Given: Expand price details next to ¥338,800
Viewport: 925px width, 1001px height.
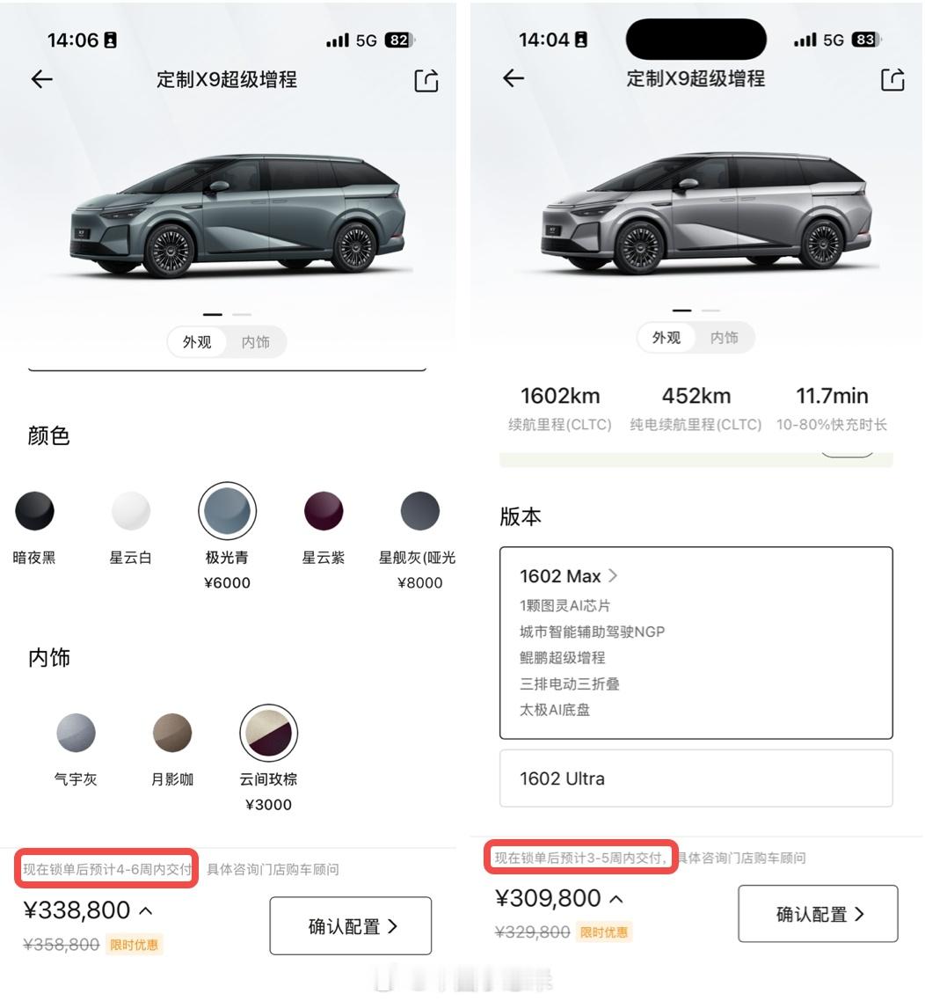Looking at the screenshot, I should pyautogui.click(x=145, y=911).
